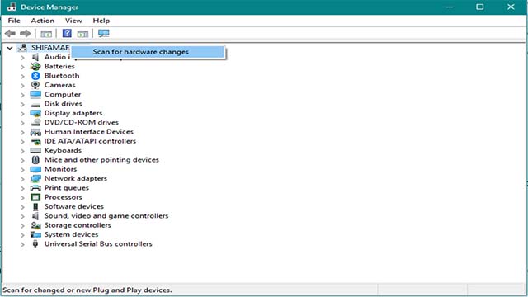
Task: Select the Disk drives tree label
Action: (64, 104)
